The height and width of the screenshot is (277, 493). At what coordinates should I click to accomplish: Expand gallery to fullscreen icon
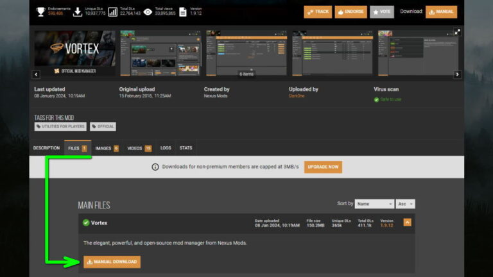(x=457, y=31)
